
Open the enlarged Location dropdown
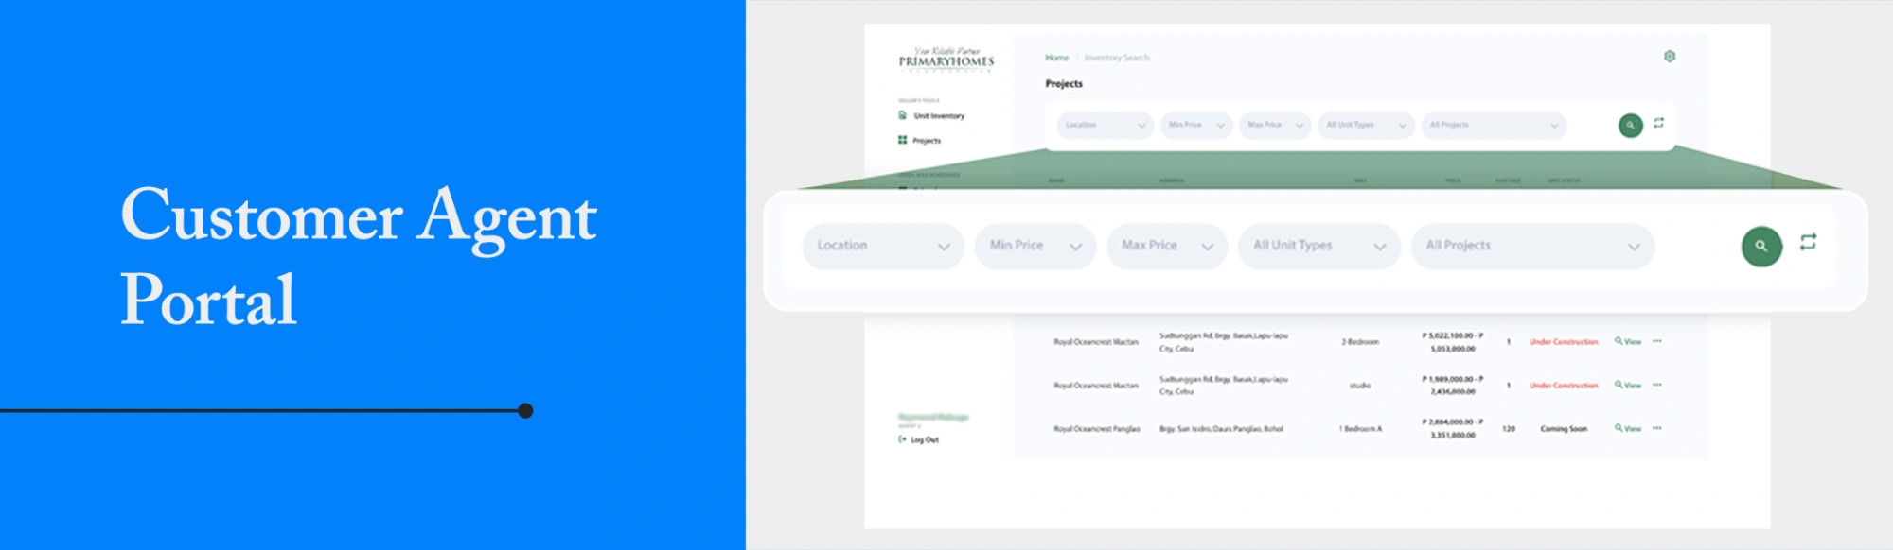883,246
